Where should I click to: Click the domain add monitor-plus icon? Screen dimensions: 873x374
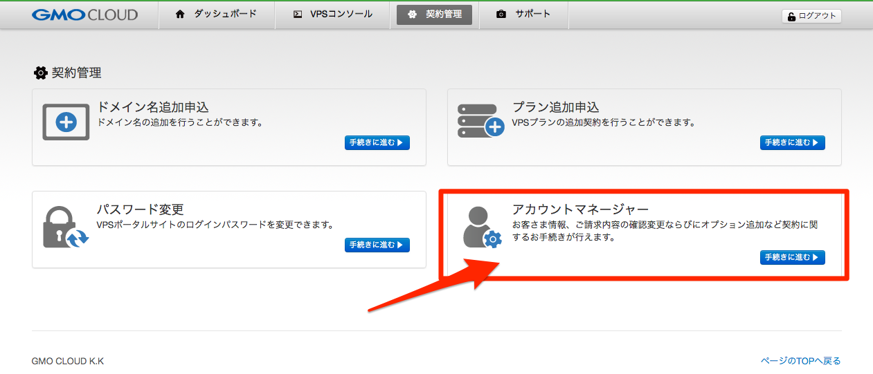(x=66, y=122)
